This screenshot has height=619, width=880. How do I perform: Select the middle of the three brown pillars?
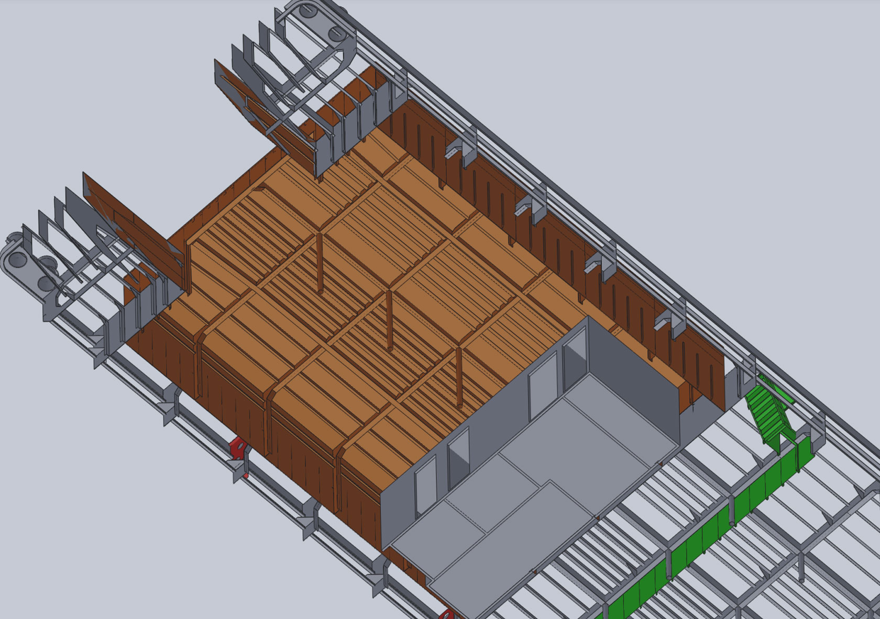389,320
